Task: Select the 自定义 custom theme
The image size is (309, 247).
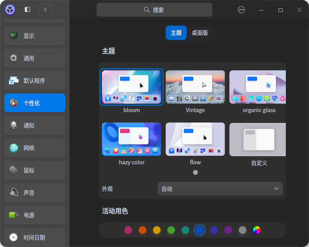Action: pos(258,139)
